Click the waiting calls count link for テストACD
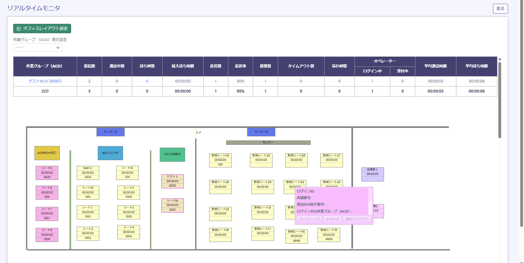The height and width of the screenshot is (263, 524). click(x=147, y=81)
